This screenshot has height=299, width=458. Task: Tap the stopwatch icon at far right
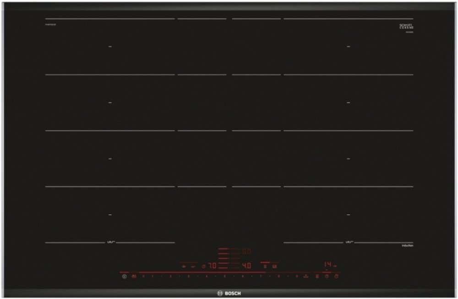point(336,276)
